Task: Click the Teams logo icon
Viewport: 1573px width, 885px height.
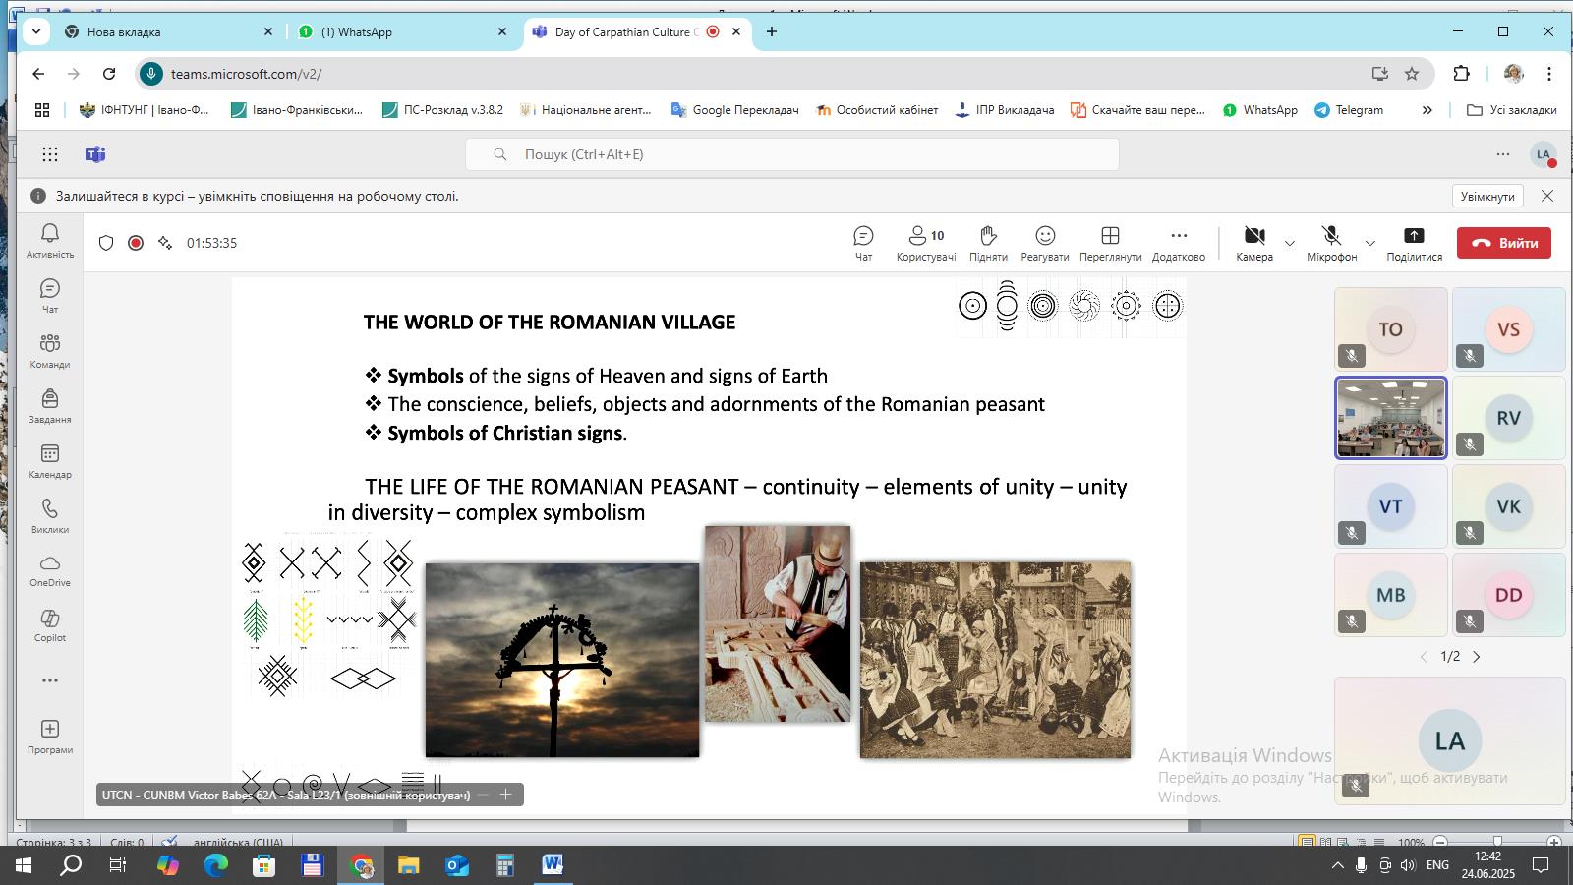Action: click(95, 154)
